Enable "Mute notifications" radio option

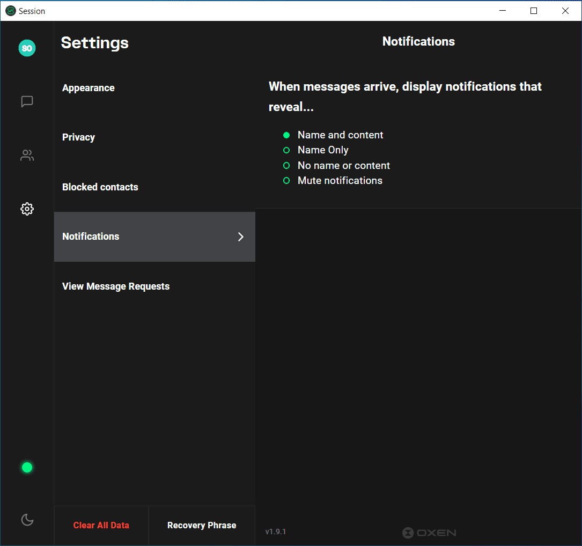point(286,181)
